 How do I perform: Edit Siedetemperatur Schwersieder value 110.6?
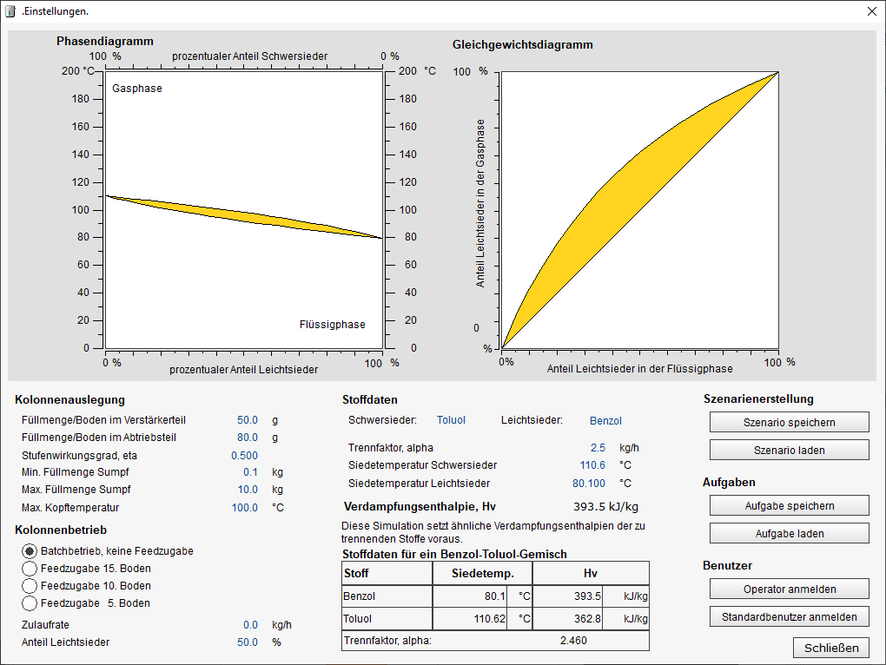pos(592,465)
